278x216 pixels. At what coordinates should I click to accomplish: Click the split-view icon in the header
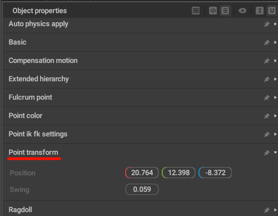(213, 11)
